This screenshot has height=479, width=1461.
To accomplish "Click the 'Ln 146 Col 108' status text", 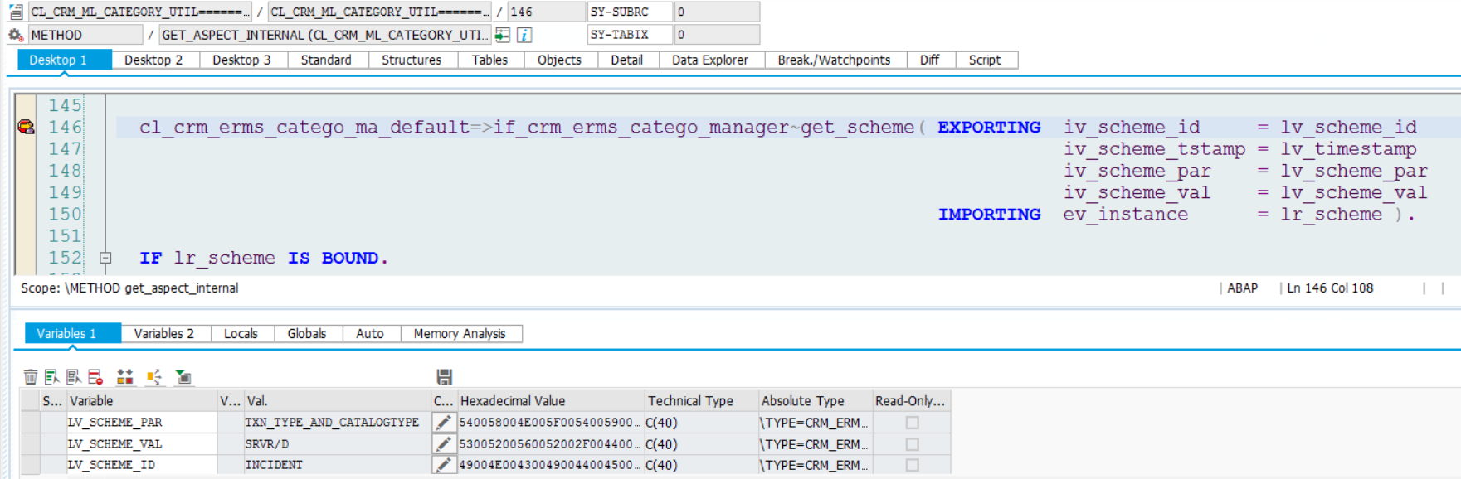I will (x=1330, y=288).
